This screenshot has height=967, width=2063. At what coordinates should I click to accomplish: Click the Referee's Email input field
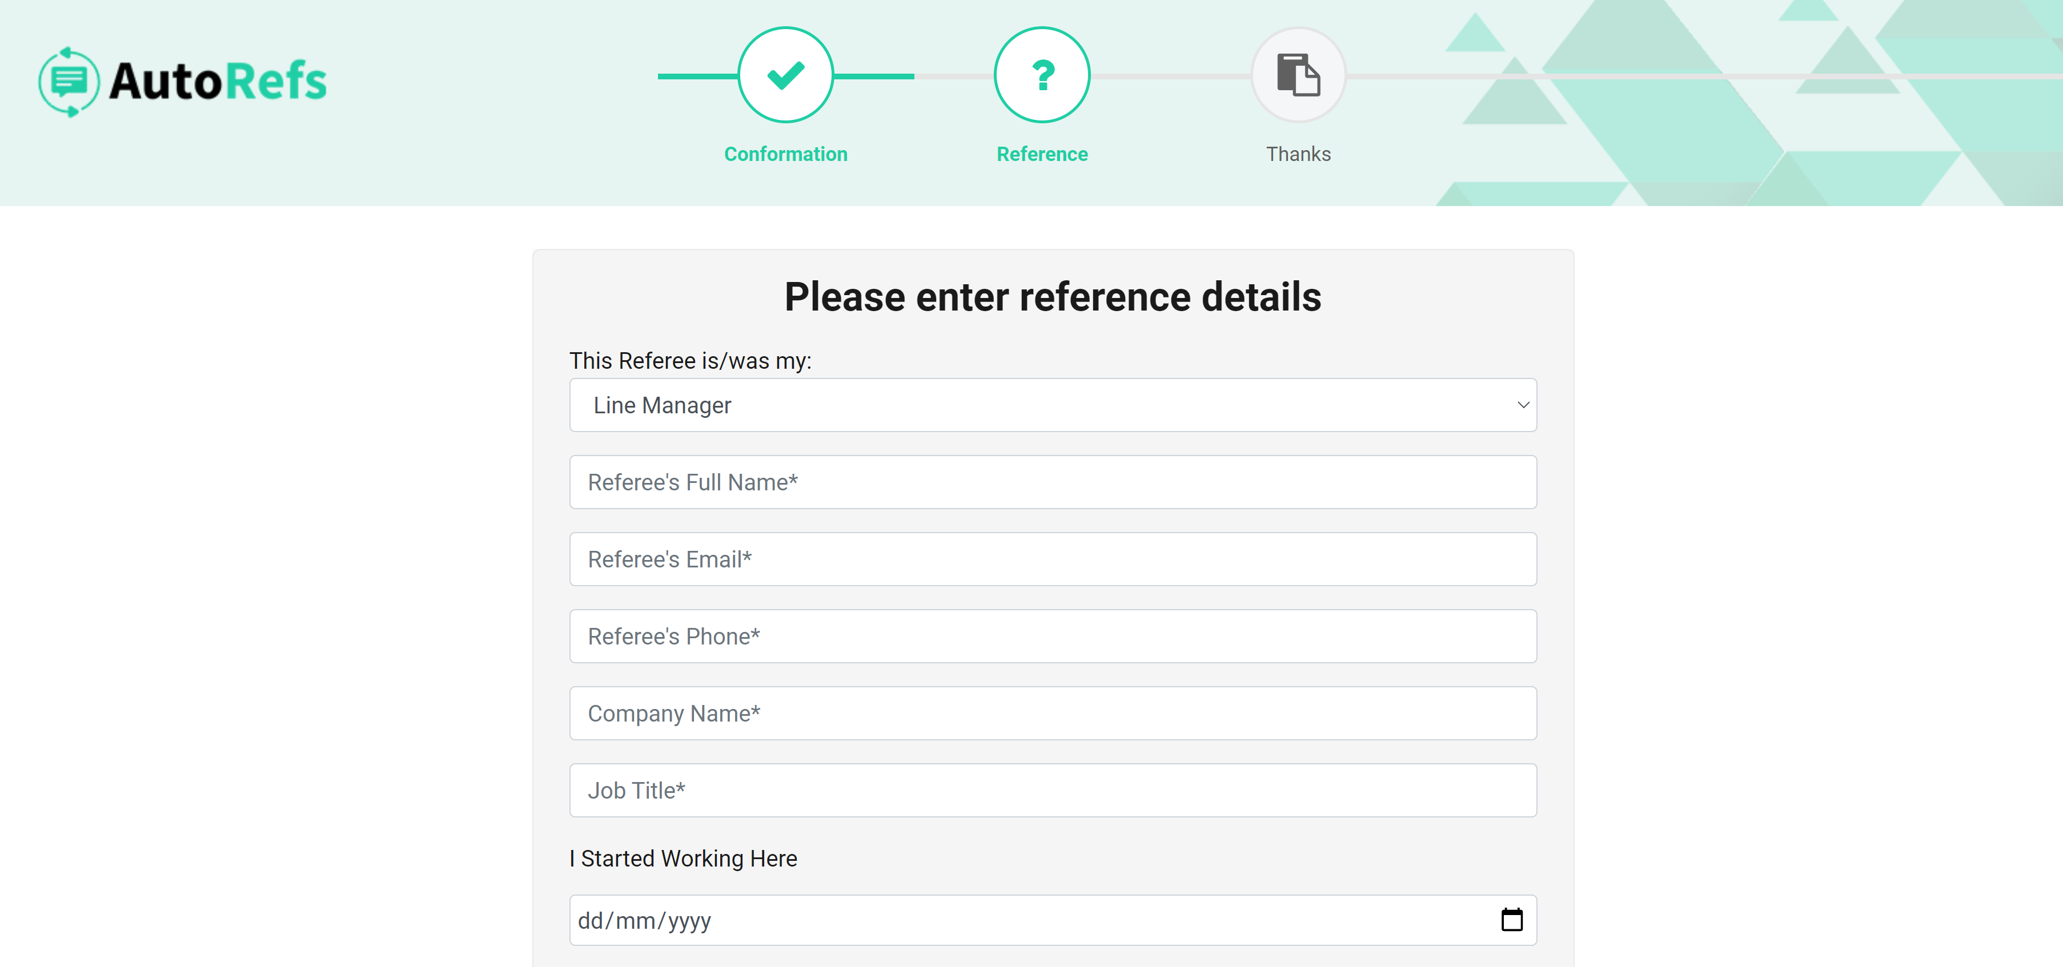[x=1052, y=559]
